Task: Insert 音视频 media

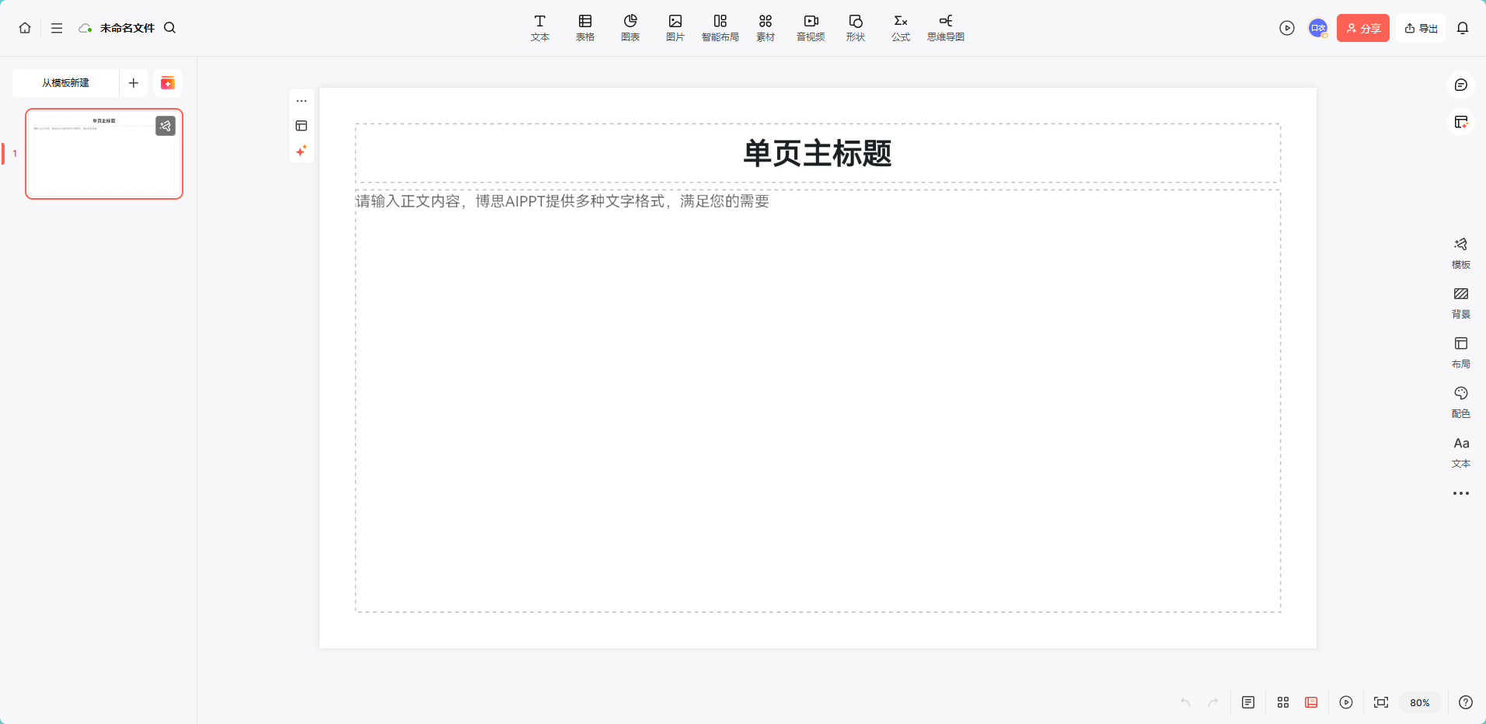Action: point(810,27)
